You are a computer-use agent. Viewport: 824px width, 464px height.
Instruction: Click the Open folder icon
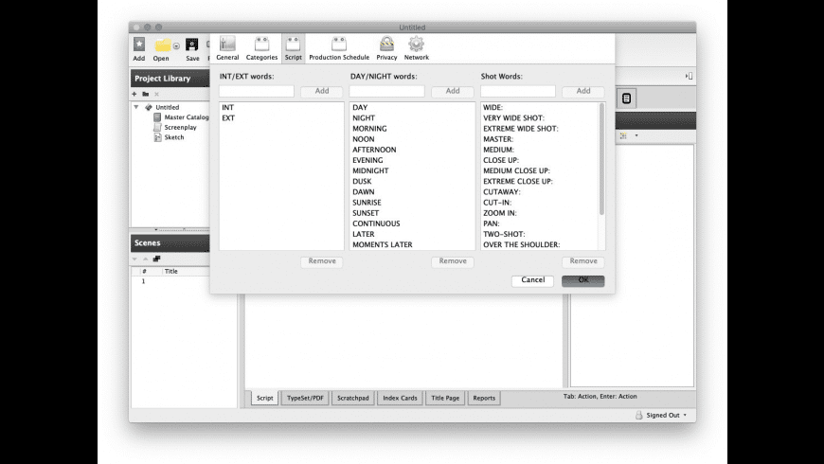(x=162, y=45)
